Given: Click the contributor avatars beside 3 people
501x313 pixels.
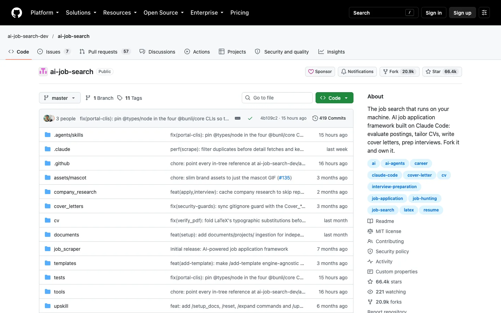Looking at the screenshot, I should click(49, 118).
